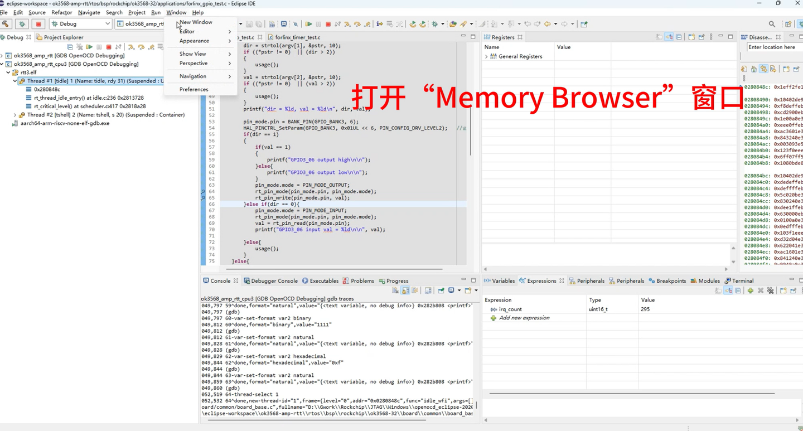Toggle Scroll Lock in Console toolbar

tap(405, 290)
